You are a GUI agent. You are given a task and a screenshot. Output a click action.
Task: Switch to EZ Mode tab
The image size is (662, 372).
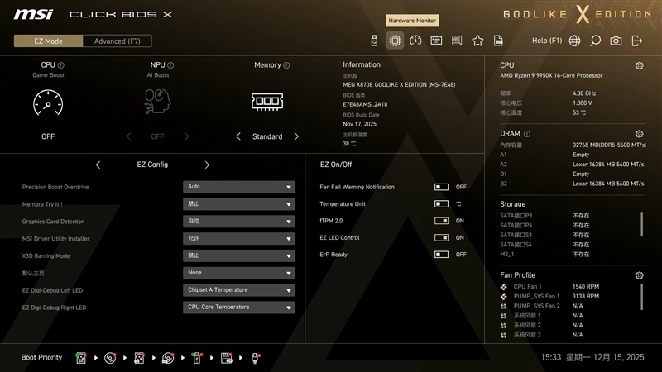(x=49, y=41)
